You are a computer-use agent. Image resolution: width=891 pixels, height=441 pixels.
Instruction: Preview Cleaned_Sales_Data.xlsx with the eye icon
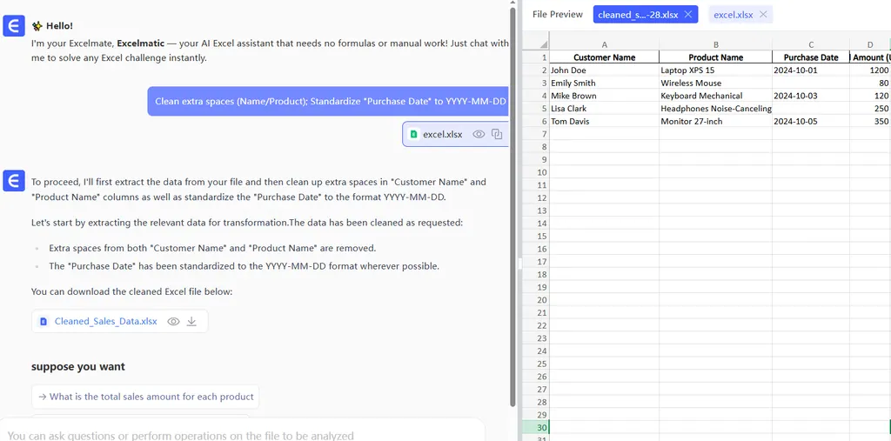174,321
